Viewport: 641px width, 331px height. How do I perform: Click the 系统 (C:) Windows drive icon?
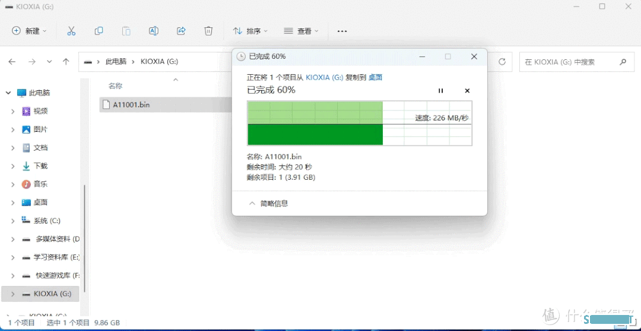26,220
